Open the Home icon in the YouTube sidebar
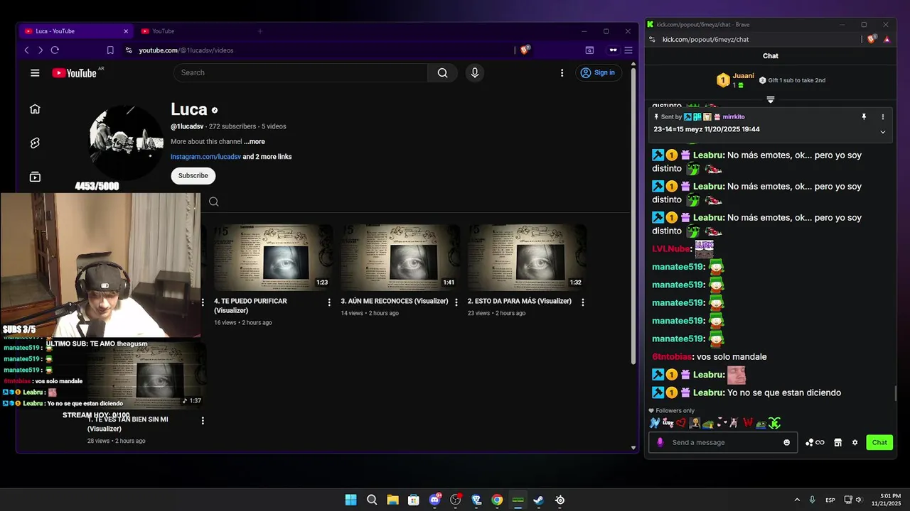 (x=35, y=109)
